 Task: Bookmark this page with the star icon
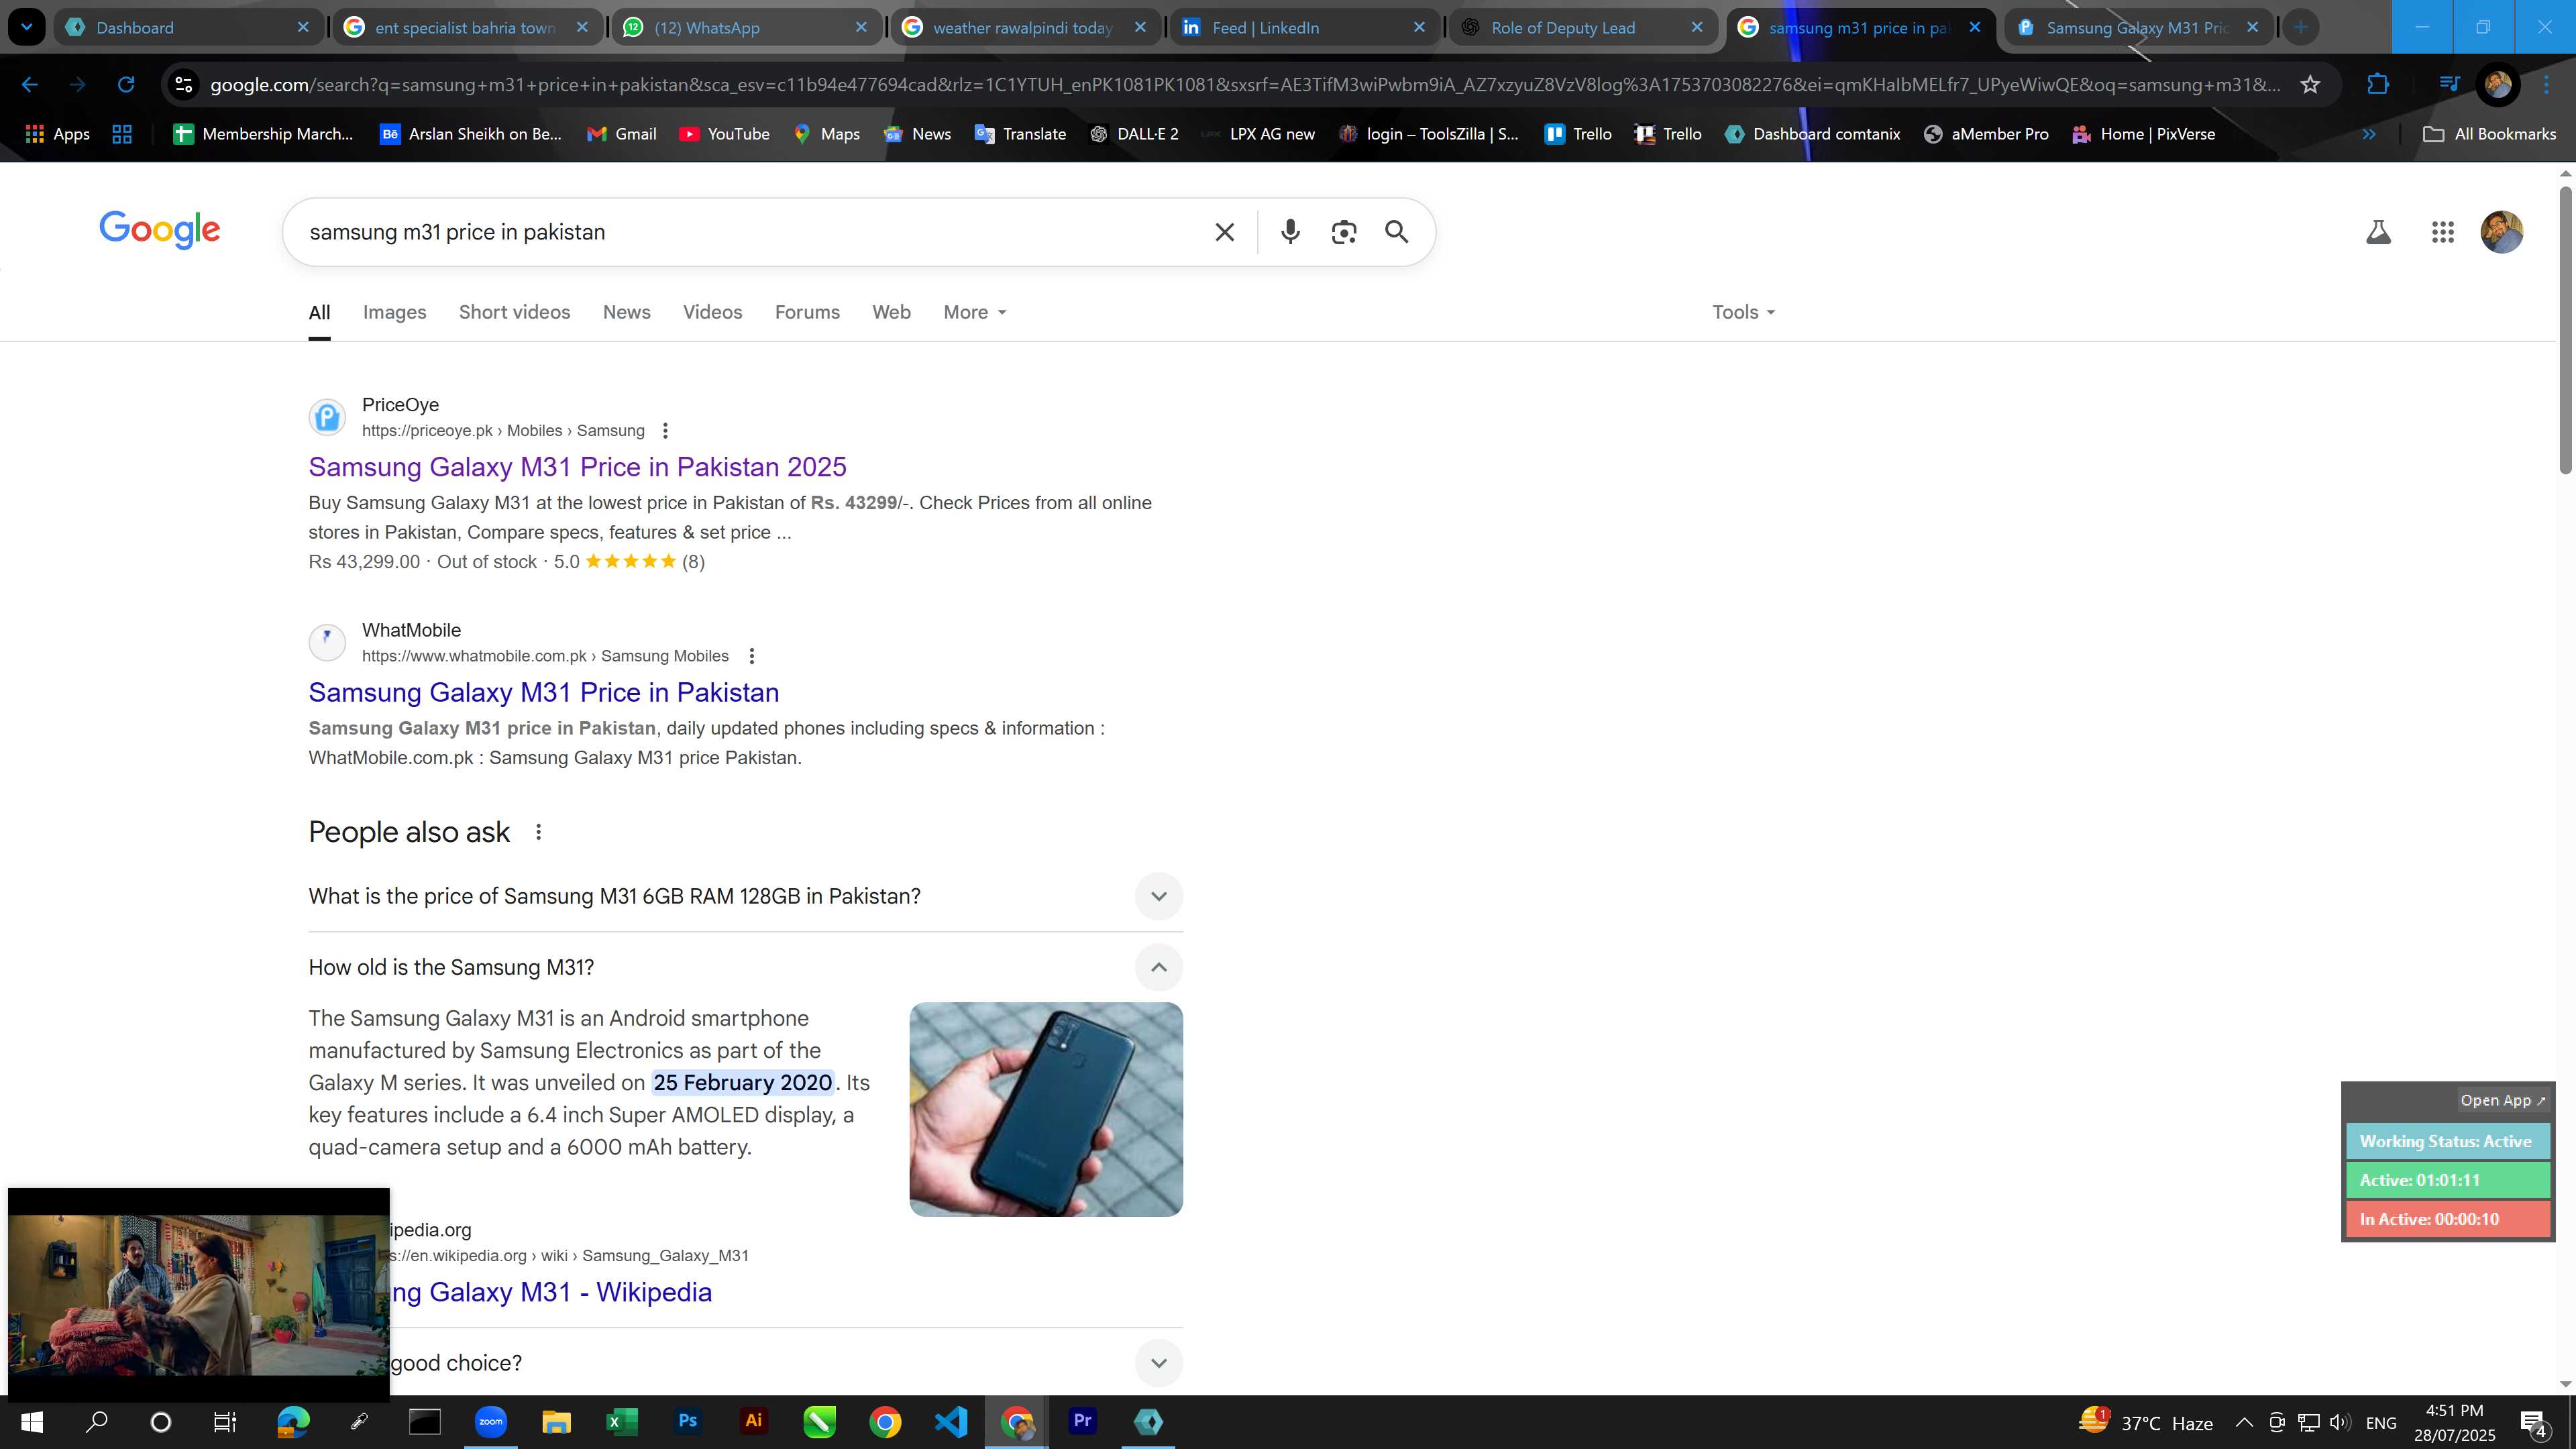pyautogui.click(x=2310, y=85)
